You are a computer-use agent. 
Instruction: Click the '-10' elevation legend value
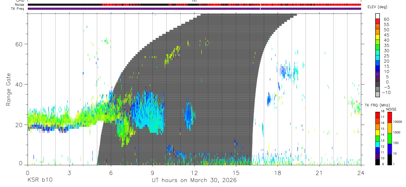point(386,92)
